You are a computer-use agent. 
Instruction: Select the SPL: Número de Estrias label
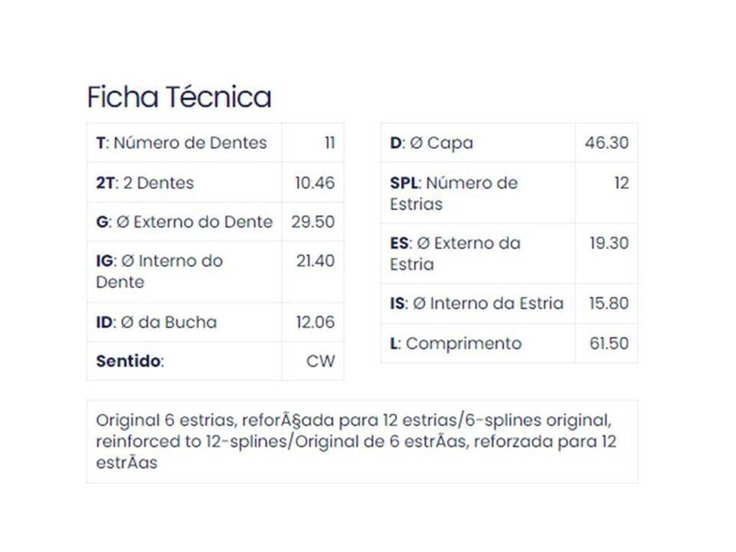(x=454, y=193)
